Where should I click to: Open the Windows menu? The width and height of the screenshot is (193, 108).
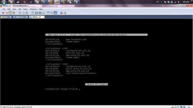33,9
